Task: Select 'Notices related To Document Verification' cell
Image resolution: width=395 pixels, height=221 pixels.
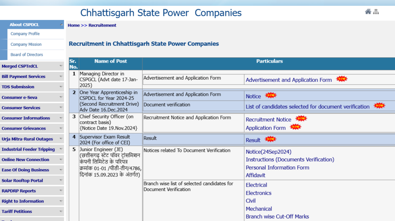Action: coord(194,163)
